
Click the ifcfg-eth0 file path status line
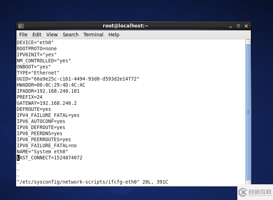92,182
